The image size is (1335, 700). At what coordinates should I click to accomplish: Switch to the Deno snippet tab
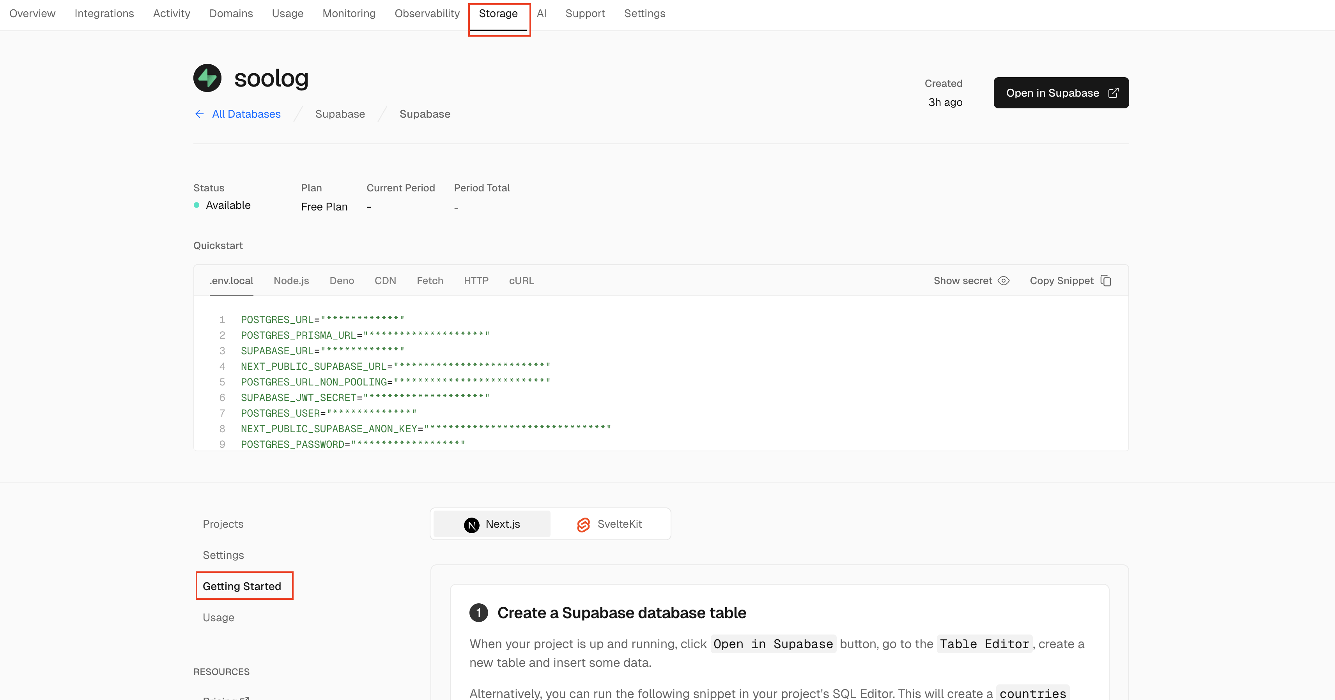(342, 281)
